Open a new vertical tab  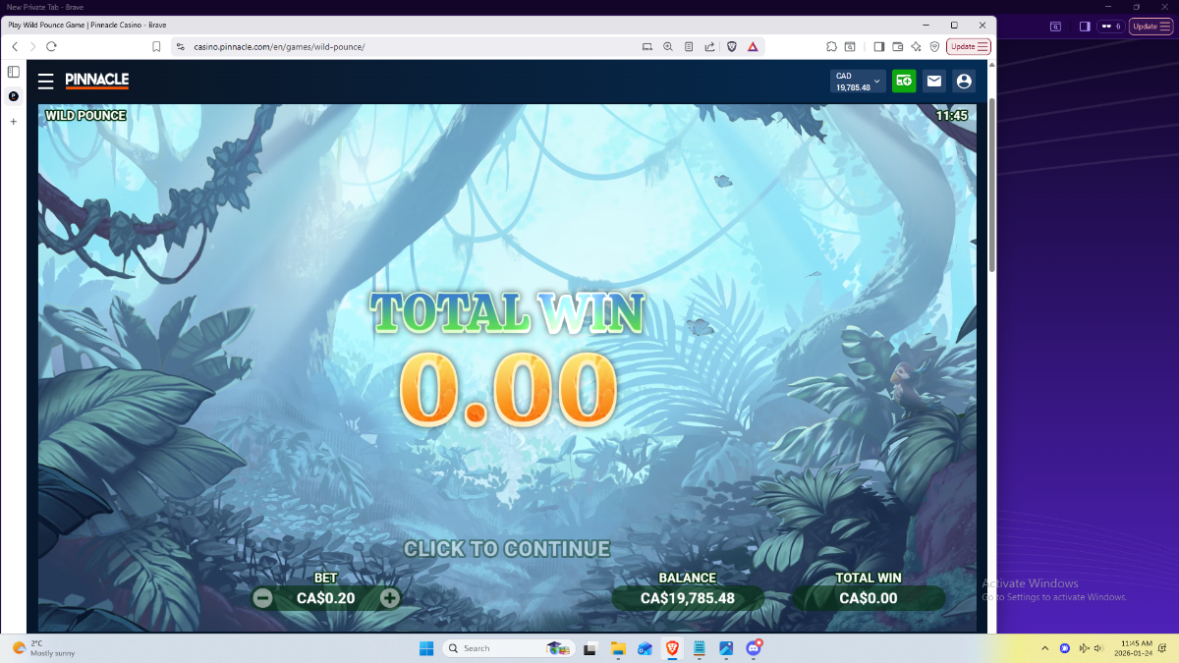(14, 122)
